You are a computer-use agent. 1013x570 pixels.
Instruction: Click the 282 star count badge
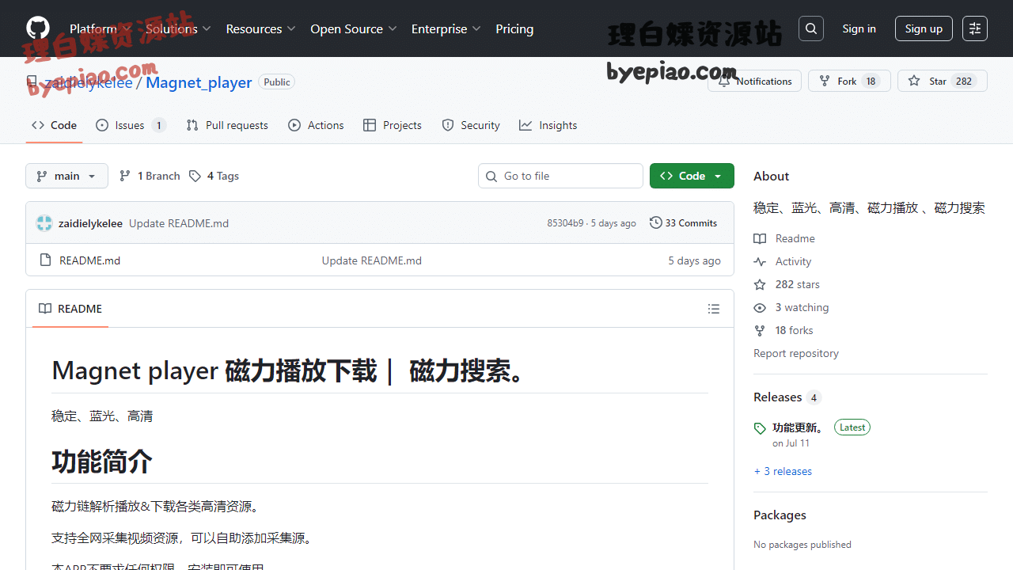pyautogui.click(x=963, y=81)
